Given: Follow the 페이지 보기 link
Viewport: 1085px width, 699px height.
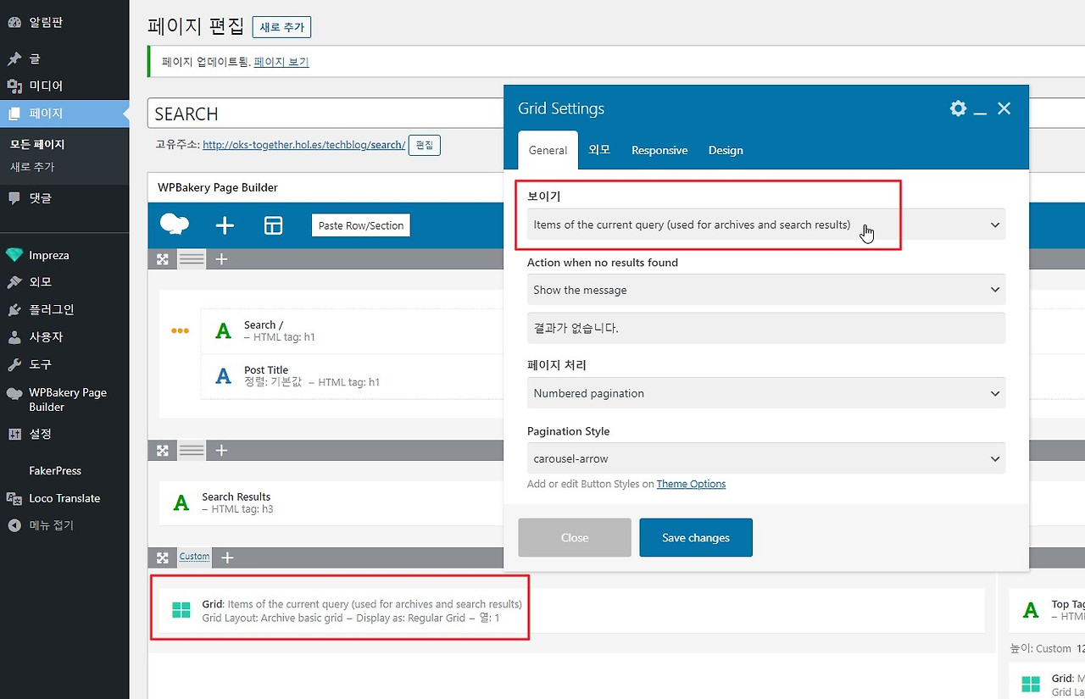Looking at the screenshot, I should (x=281, y=62).
